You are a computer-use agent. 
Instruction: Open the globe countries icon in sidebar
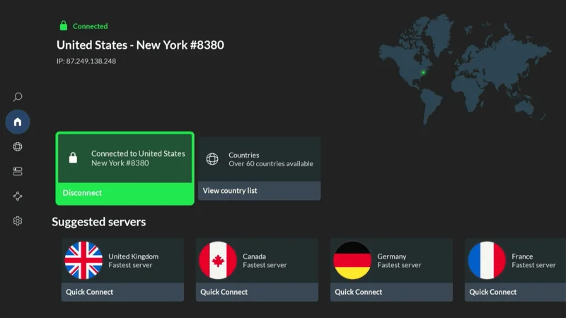18,147
